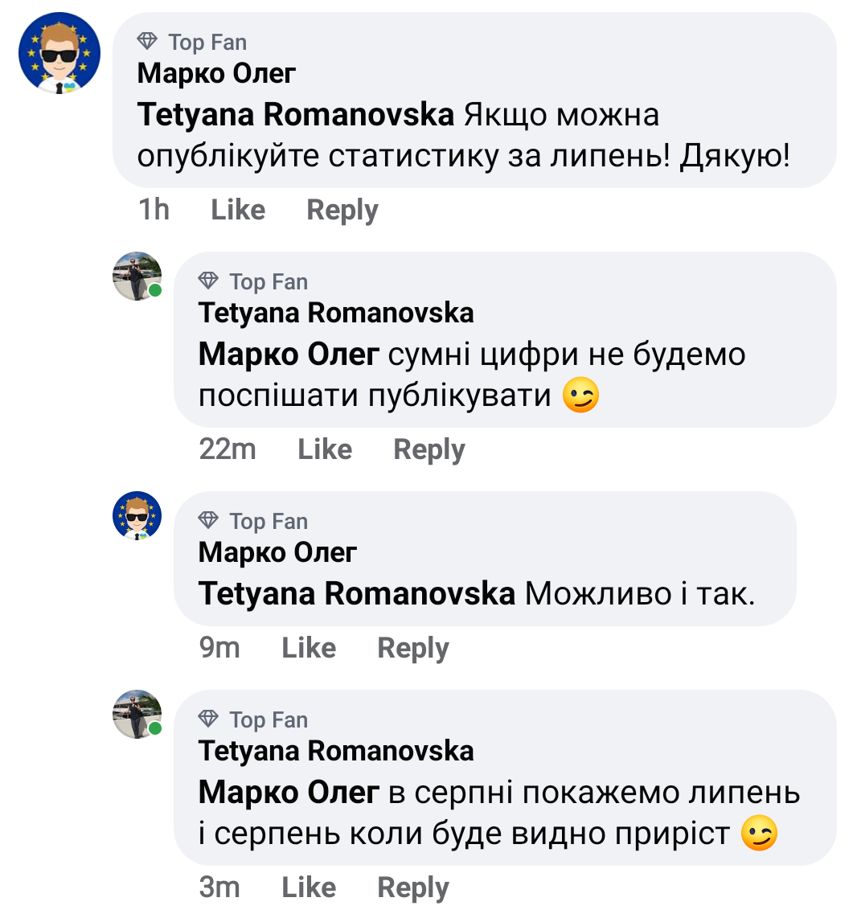Click the 1h timestamp of the top comment
Viewport: 853px width, 914px height.
click(154, 211)
